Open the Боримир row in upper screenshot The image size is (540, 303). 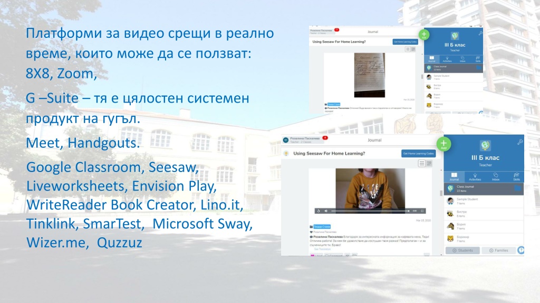(x=454, y=105)
